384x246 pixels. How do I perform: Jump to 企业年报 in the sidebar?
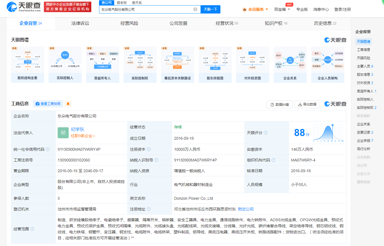[365, 141]
